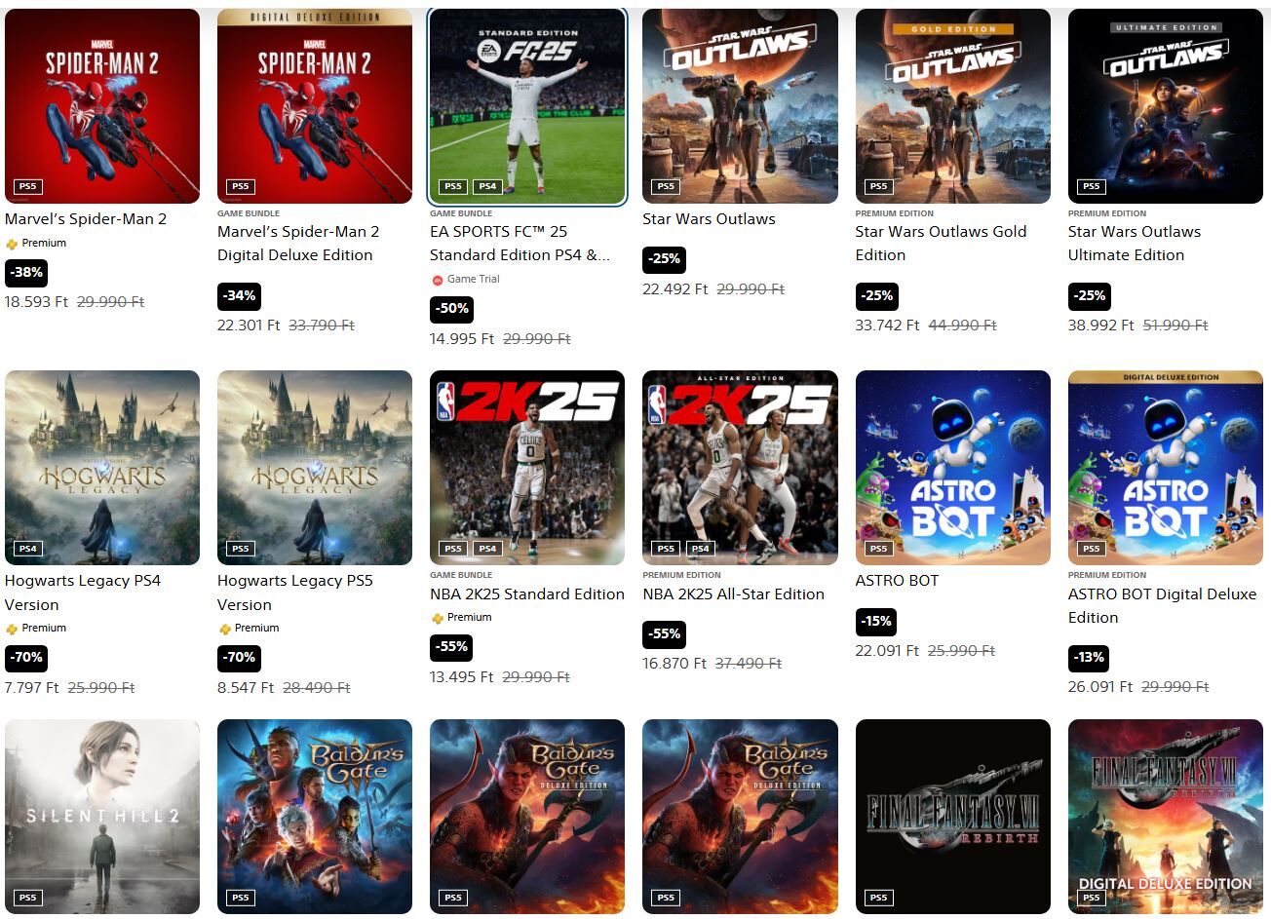The image size is (1271, 919).
Task: Open Star Wars Outlaws Gold Edition title link
Action: (941, 244)
